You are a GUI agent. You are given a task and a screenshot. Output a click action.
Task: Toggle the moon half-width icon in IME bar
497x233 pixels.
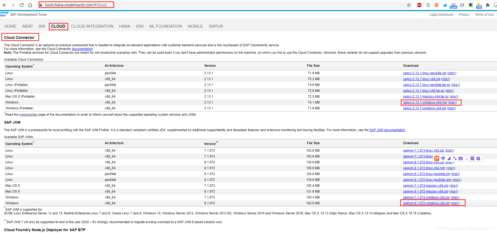tap(449, 159)
